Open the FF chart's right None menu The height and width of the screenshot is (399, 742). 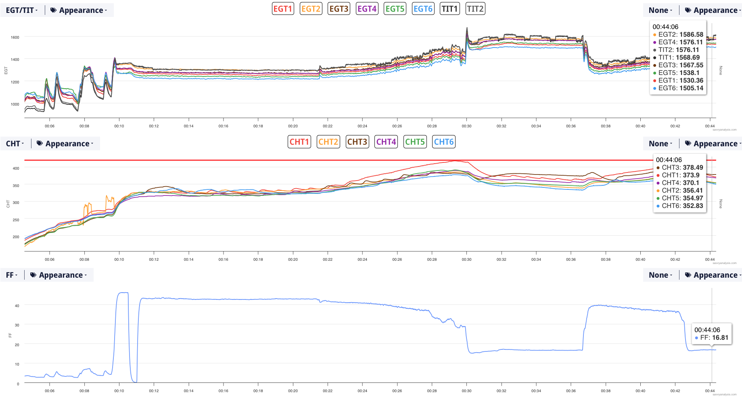click(x=660, y=275)
